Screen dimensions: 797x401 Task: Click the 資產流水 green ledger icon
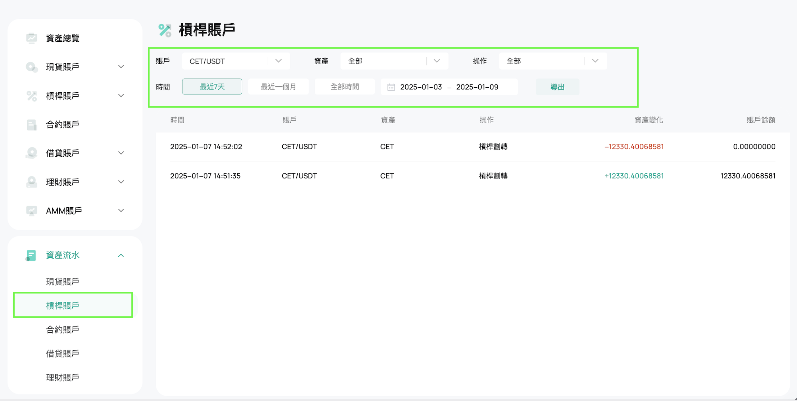coord(31,255)
